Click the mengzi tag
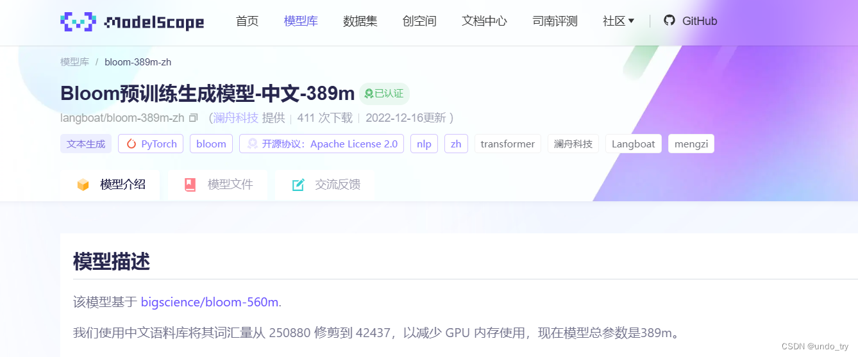This screenshot has height=357, width=858. coord(691,144)
